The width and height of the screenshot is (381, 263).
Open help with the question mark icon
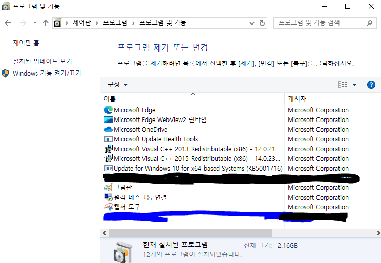(371, 85)
